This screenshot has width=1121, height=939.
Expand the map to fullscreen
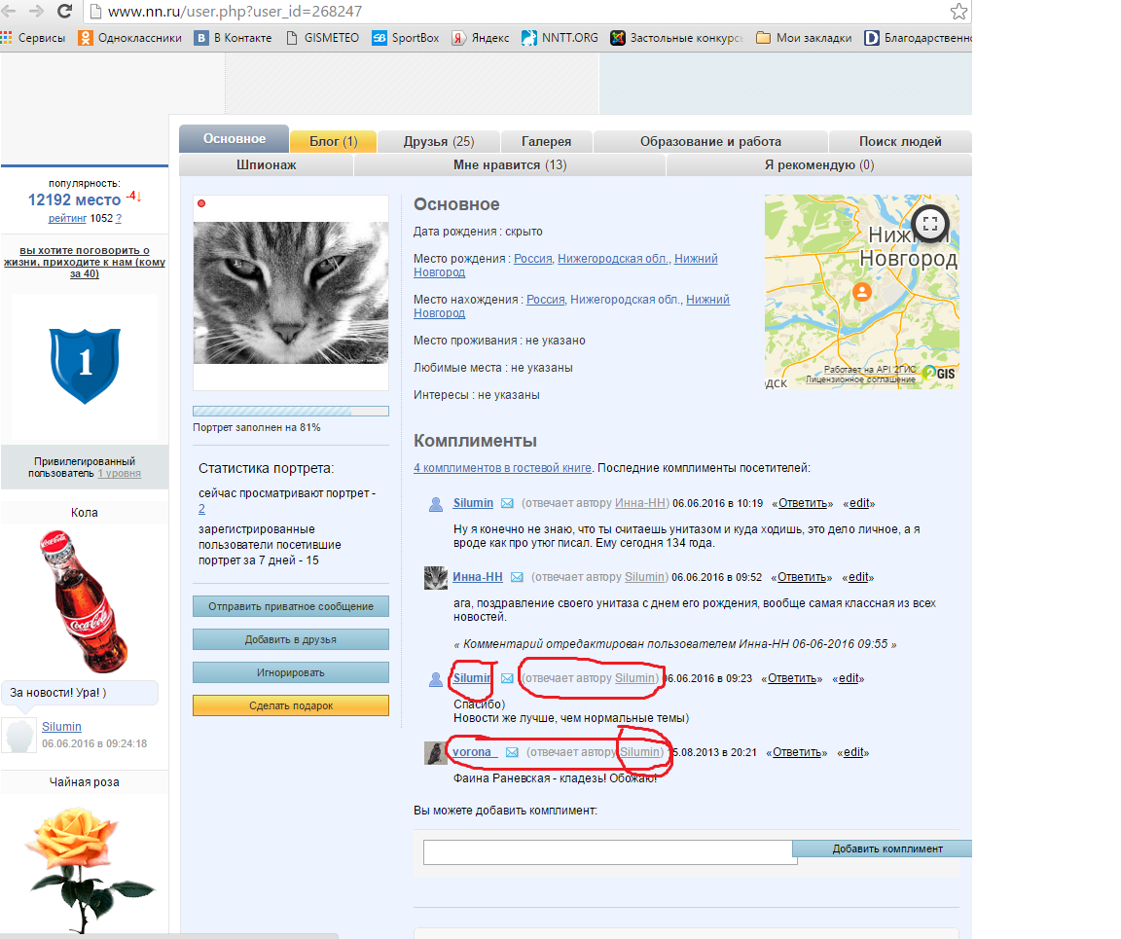tap(929, 223)
